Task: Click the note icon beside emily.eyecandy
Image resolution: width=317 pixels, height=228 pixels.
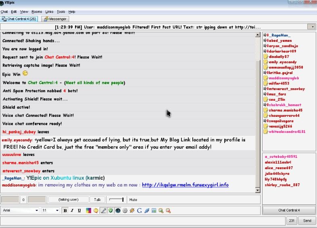Action: (x=266, y=62)
